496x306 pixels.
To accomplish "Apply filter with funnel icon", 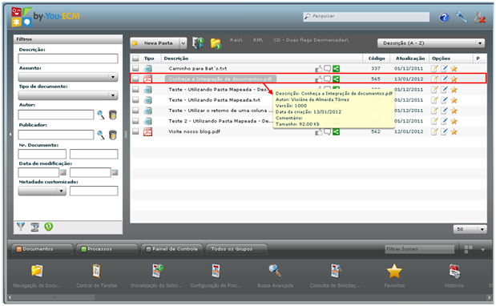I will (21, 227).
